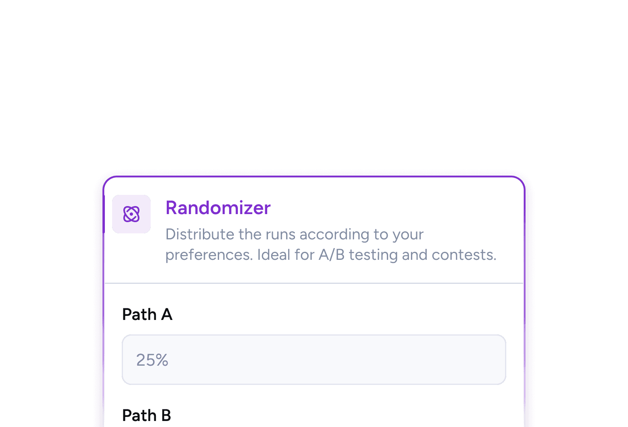Click the Randomizer atom icon
The width and height of the screenshot is (628, 427).
click(x=131, y=214)
